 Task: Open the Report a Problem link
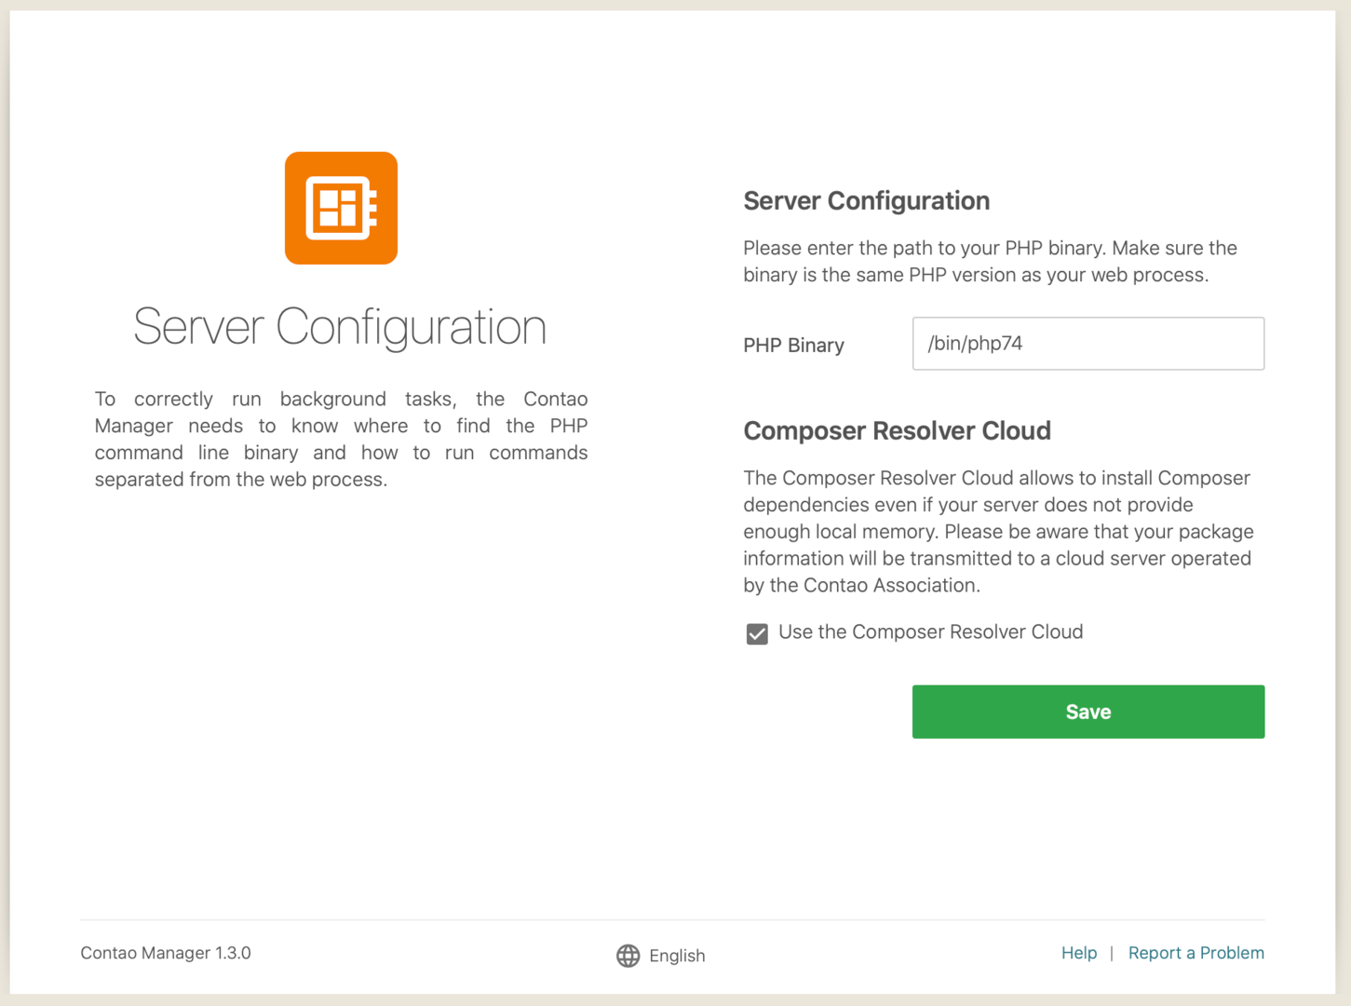coord(1196,953)
